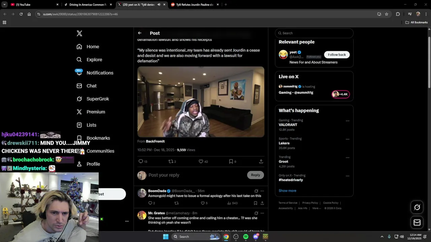This screenshot has width=431, height=242.
Task: Mute the audio on yeet X tab
Action: pos(159,4)
